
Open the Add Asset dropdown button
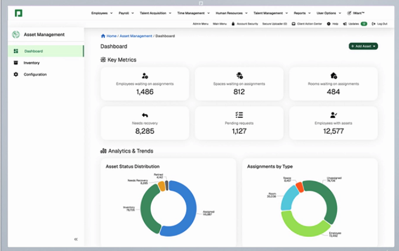click(363, 46)
